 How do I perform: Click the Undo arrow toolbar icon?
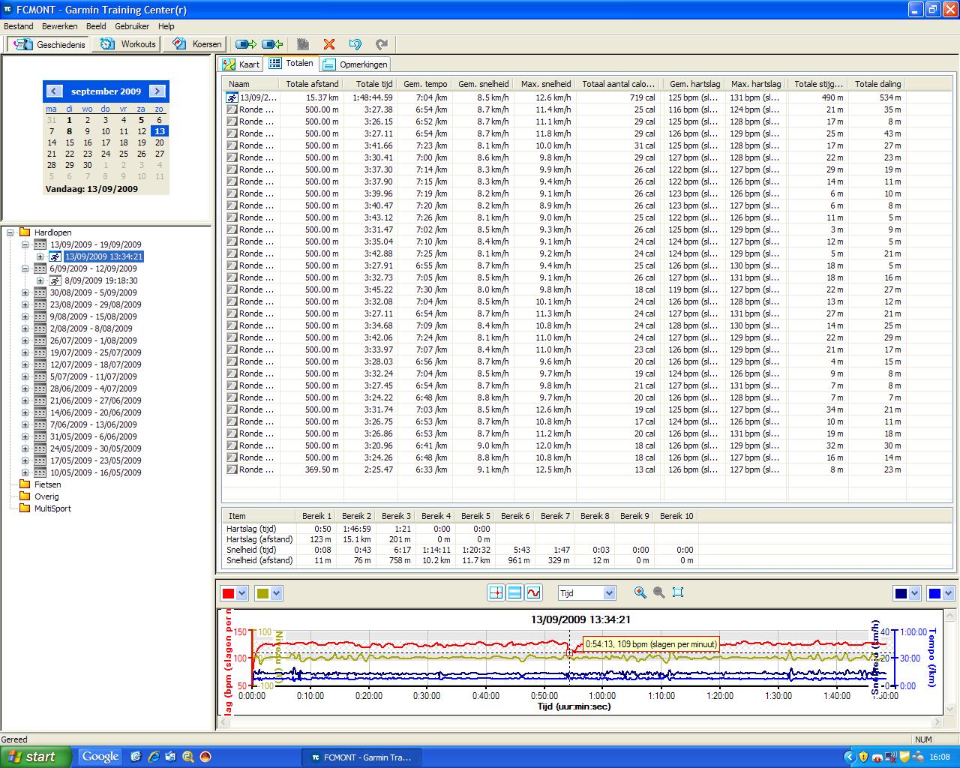[x=355, y=44]
